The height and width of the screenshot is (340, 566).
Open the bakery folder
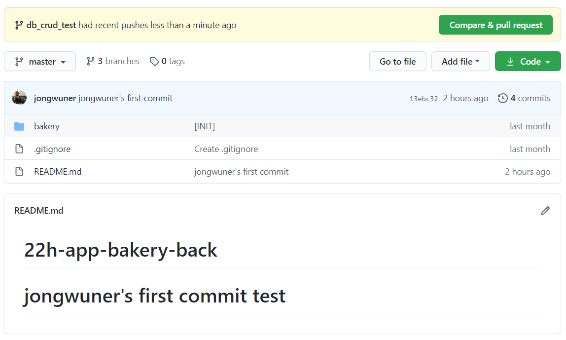47,126
